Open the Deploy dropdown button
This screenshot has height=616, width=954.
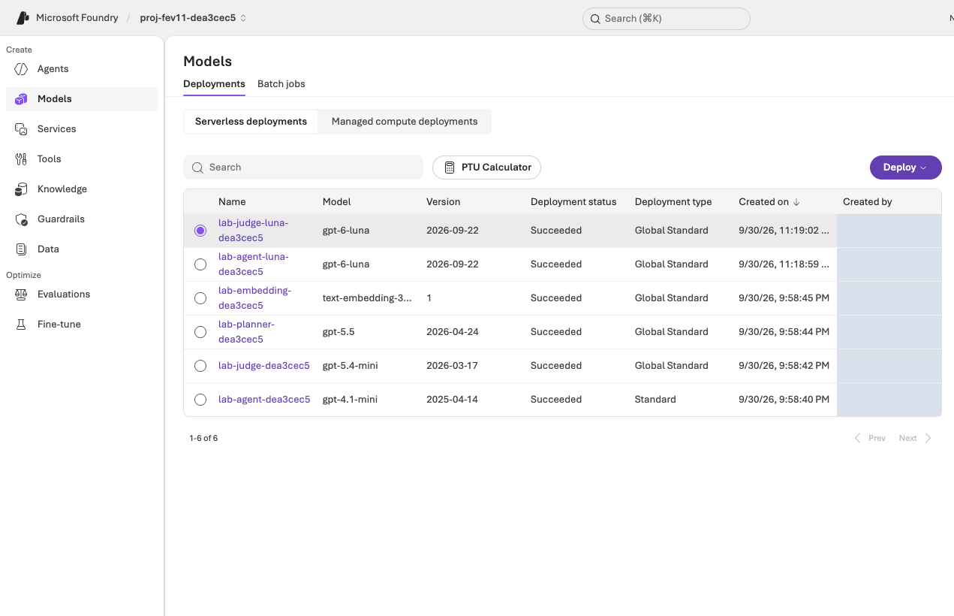[x=905, y=168]
